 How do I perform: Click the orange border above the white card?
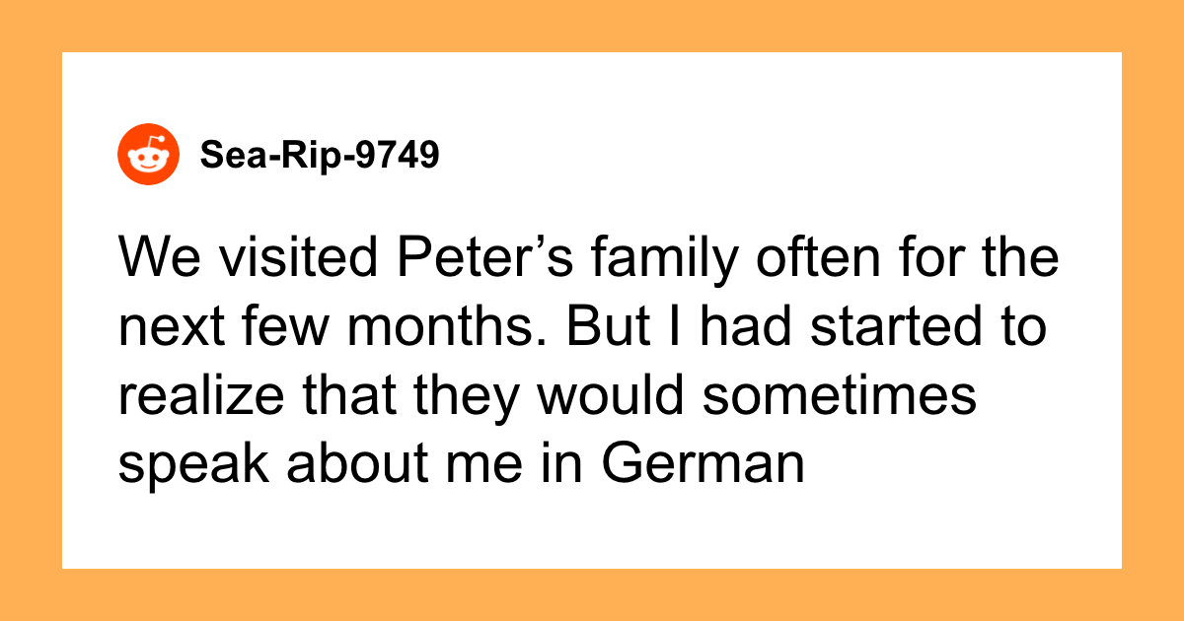point(592,26)
